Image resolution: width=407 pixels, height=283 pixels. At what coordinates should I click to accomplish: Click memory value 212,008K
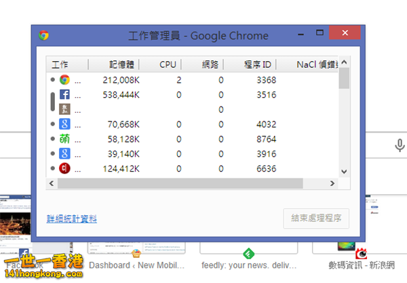coord(121,80)
